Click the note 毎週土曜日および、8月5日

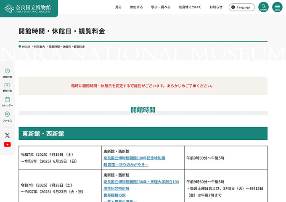point(225,192)
